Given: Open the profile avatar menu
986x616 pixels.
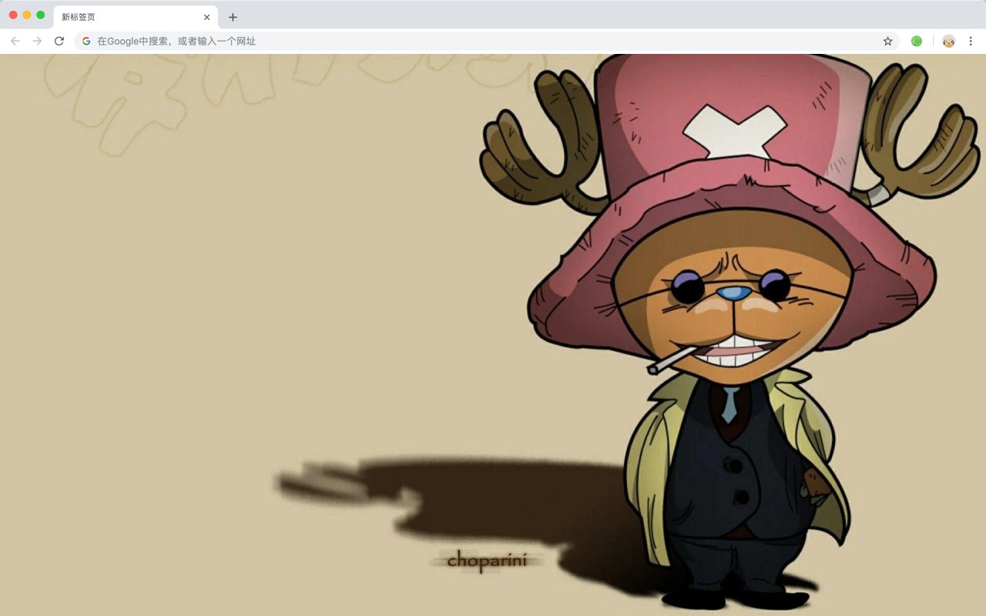Looking at the screenshot, I should pyautogui.click(x=948, y=41).
